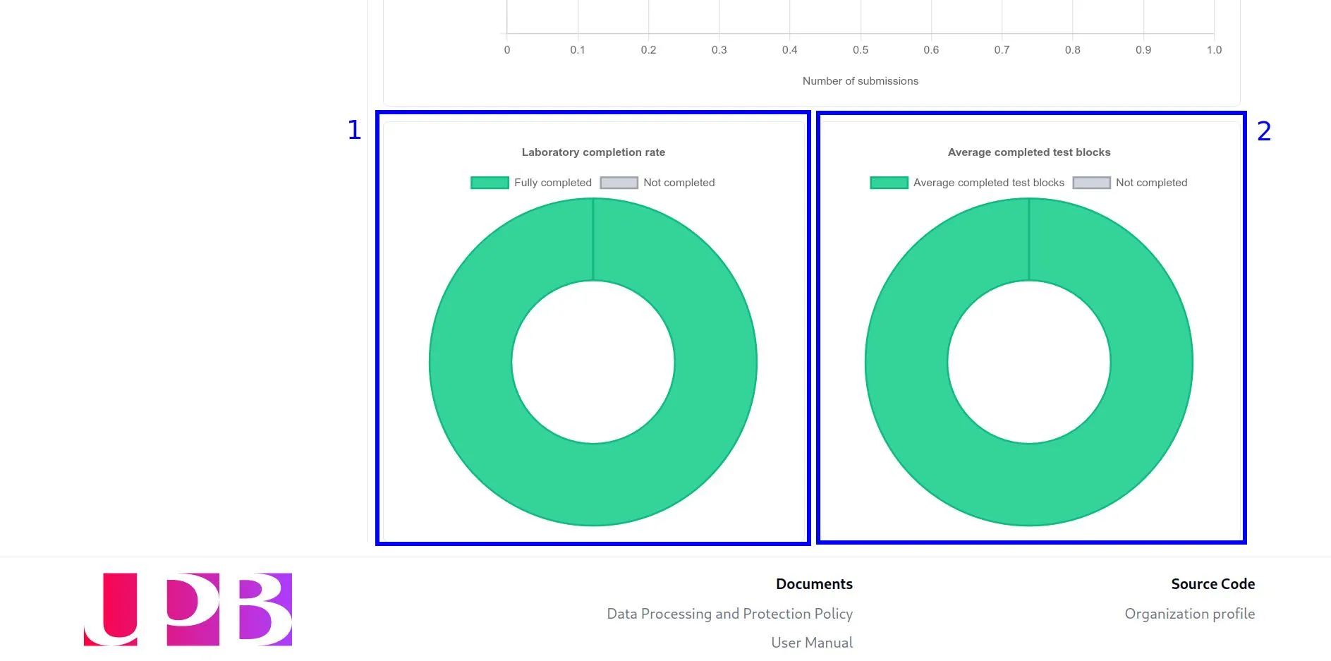
Task: Click gray swatch in Laboratory completion rate legend
Action: click(619, 183)
